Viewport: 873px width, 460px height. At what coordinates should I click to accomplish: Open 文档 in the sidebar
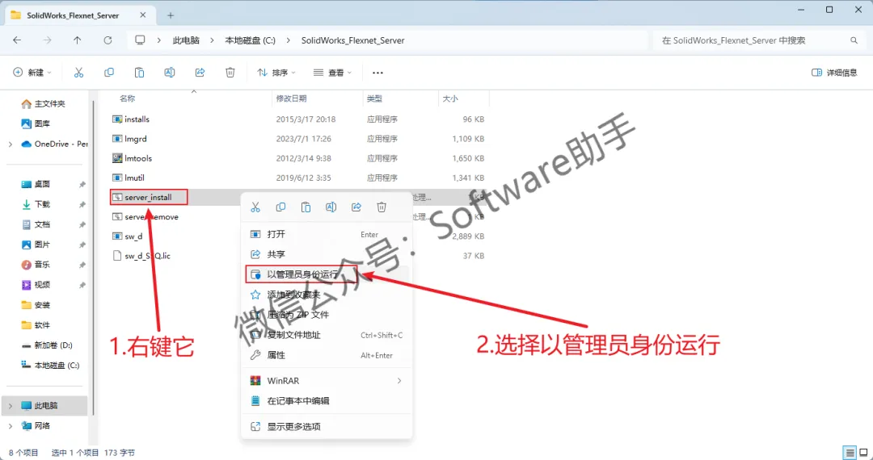coord(36,224)
